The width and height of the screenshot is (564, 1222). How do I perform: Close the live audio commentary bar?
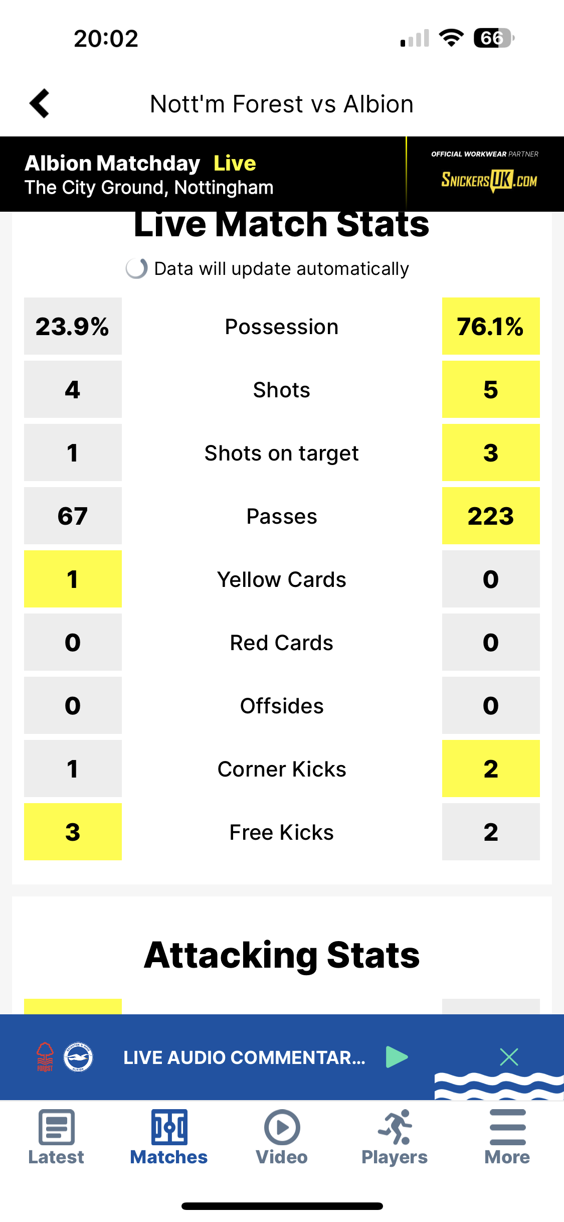point(509,1057)
